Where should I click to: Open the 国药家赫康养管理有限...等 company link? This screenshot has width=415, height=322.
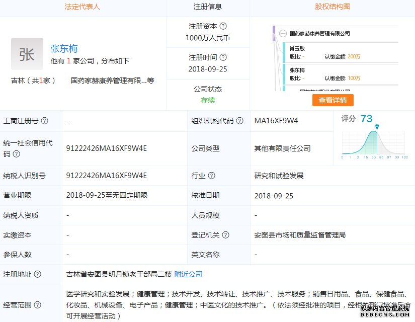(113, 80)
